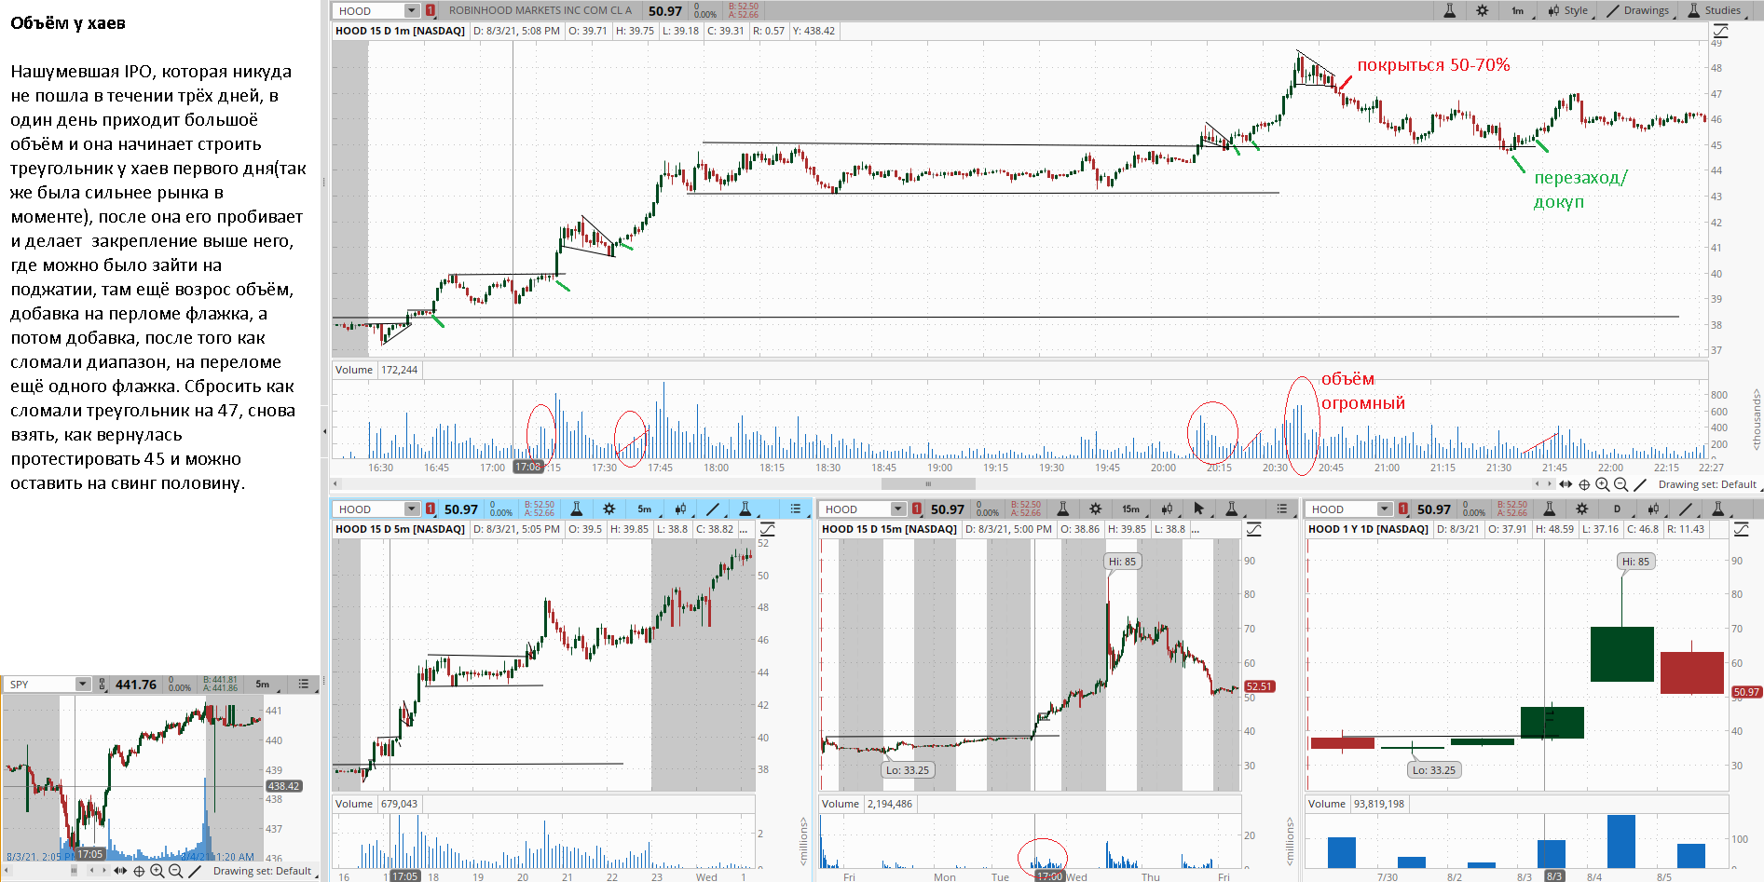Select line drawing tool below main chart
Screen dimensions: 1764x882
(x=1640, y=484)
